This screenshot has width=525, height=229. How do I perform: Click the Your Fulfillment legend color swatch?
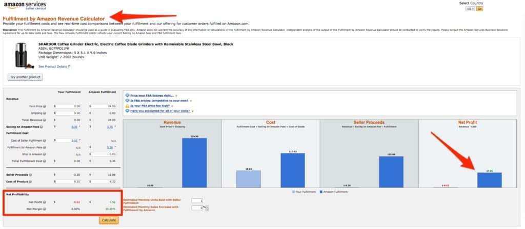[294, 192]
